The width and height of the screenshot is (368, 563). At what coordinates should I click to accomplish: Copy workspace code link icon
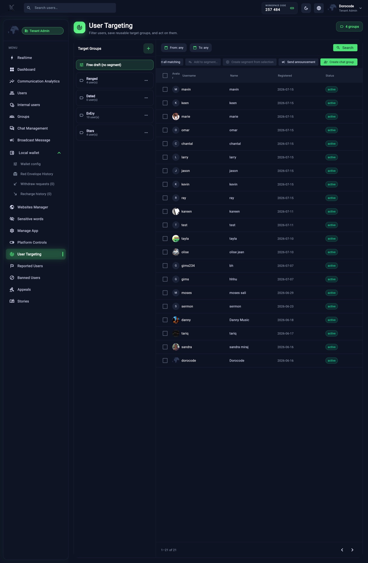pyautogui.click(x=292, y=8)
